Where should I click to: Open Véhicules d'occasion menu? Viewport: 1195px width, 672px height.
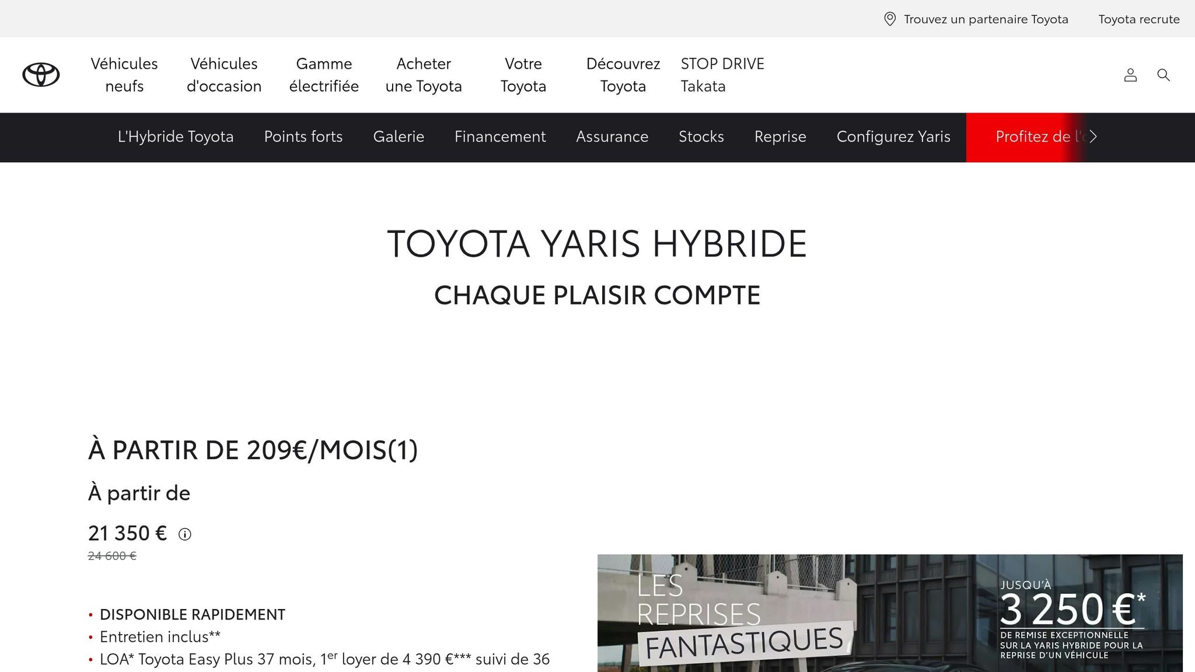coord(224,75)
